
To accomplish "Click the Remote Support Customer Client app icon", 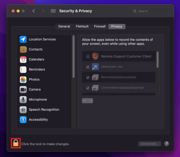I will (95, 56).
